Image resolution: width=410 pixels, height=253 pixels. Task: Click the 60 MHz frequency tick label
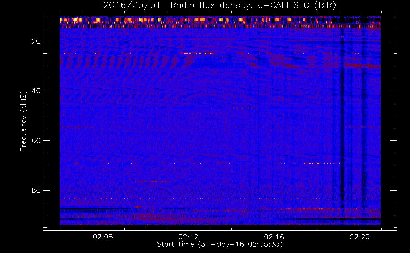pyautogui.click(x=36, y=141)
